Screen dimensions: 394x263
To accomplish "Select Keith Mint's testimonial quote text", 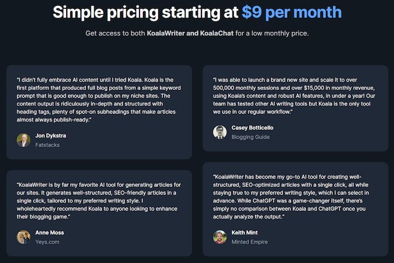I will [x=291, y=197].
